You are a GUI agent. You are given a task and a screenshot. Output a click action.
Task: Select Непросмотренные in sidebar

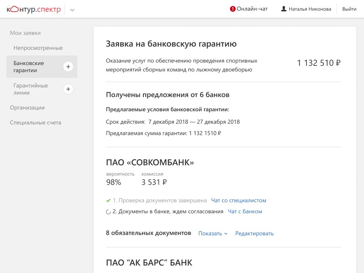click(x=38, y=48)
